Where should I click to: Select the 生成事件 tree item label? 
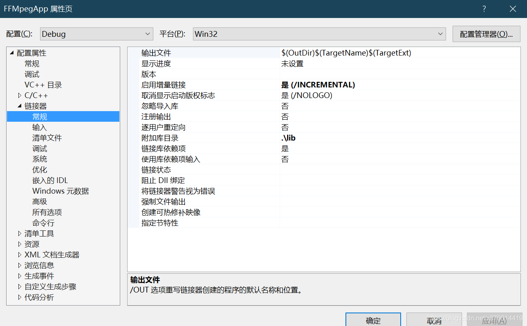pyautogui.click(x=39, y=276)
